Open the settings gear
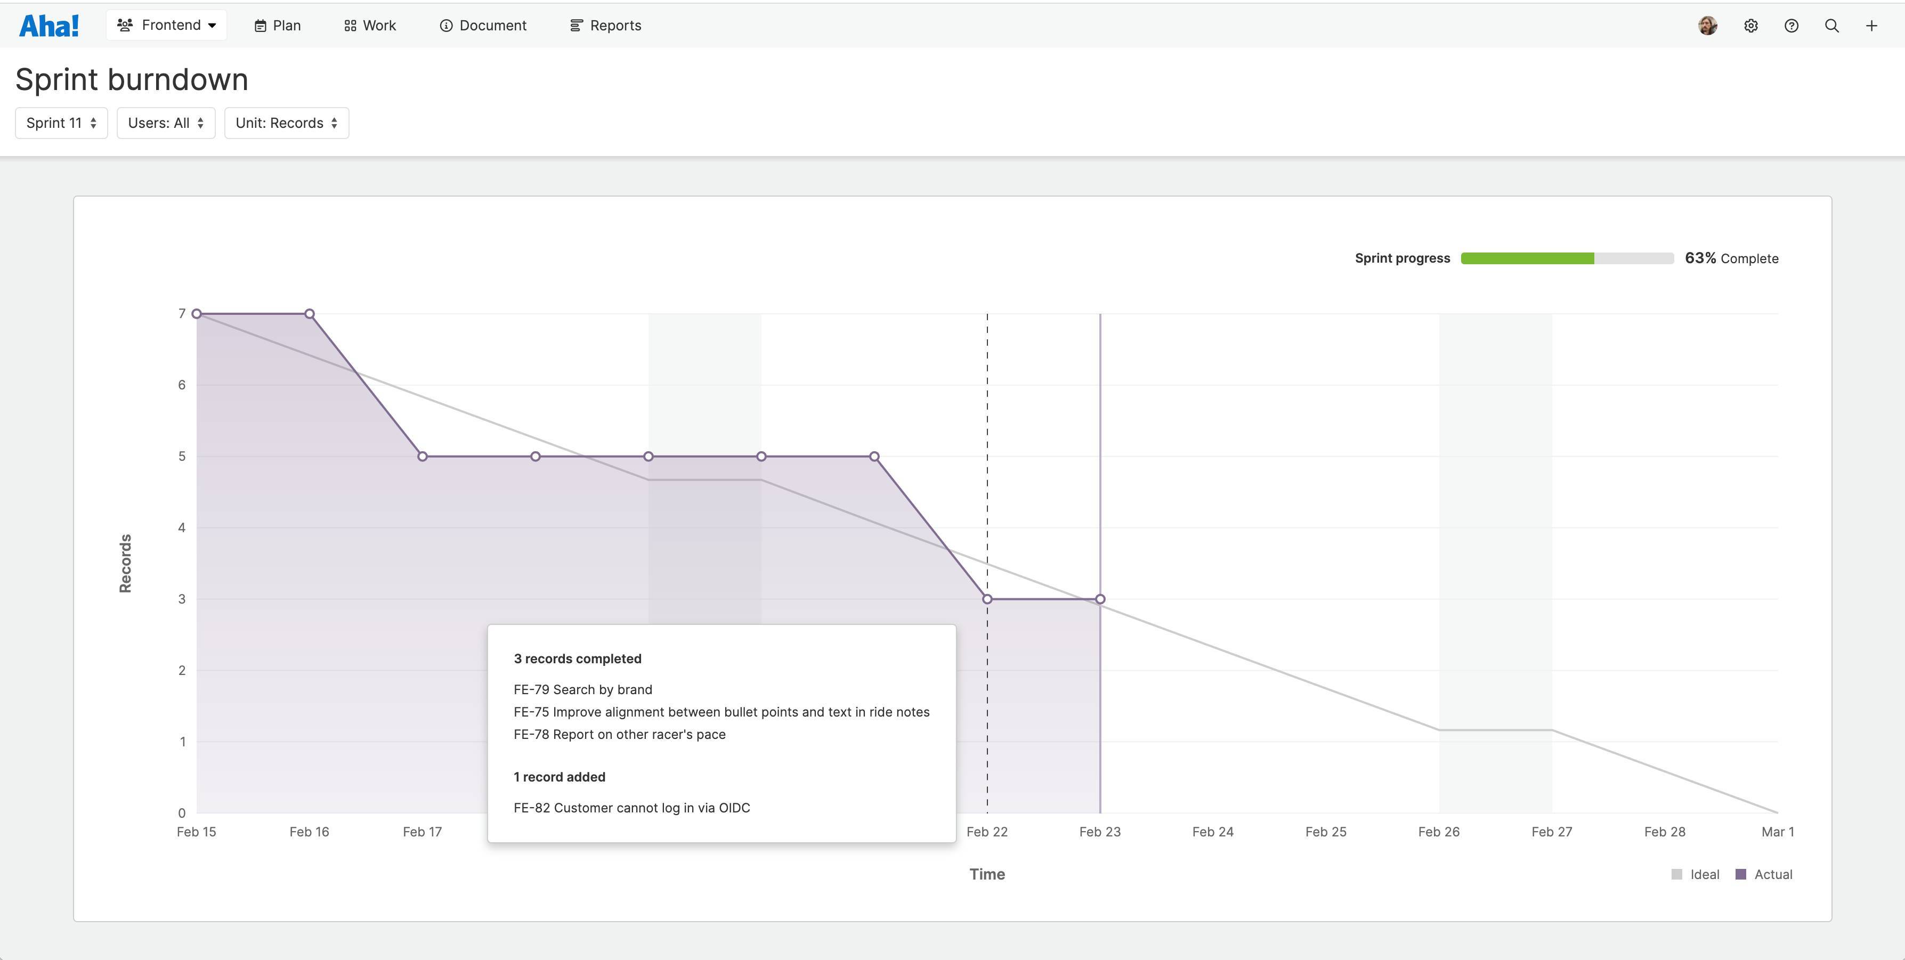 [x=1751, y=25]
